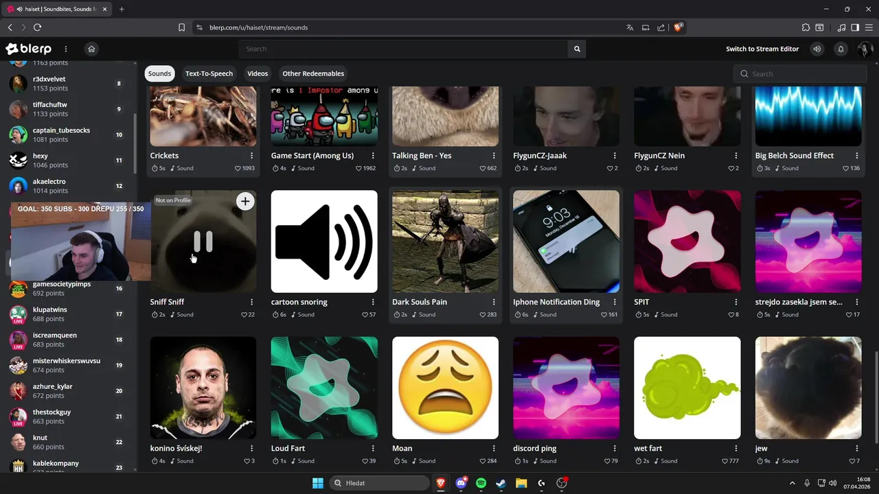This screenshot has height=494, width=879.
Task: Like Game Start (Among Us) heart icon
Action: click(358, 168)
